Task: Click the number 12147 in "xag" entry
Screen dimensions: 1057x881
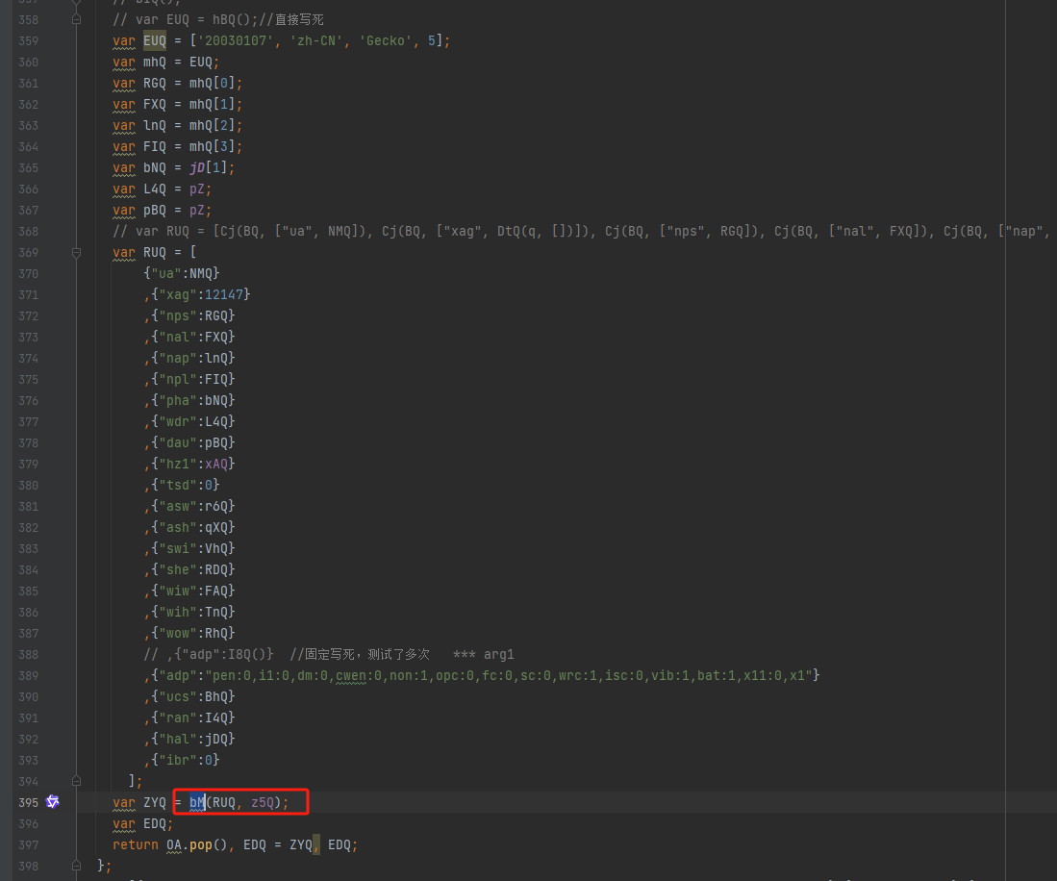Action: 224,294
